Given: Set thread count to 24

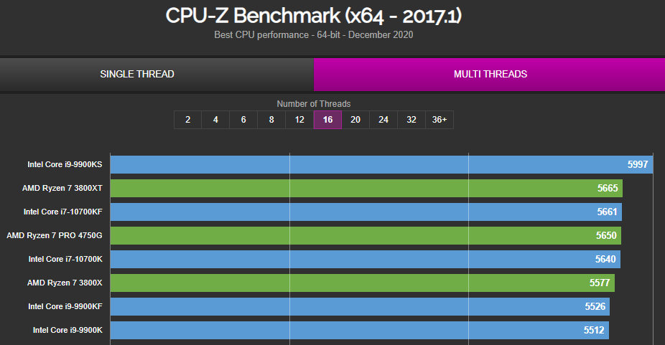Looking at the screenshot, I should click(383, 120).
